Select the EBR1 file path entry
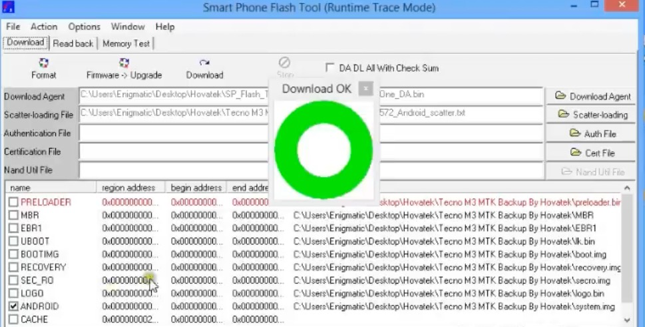 point(445,228)
